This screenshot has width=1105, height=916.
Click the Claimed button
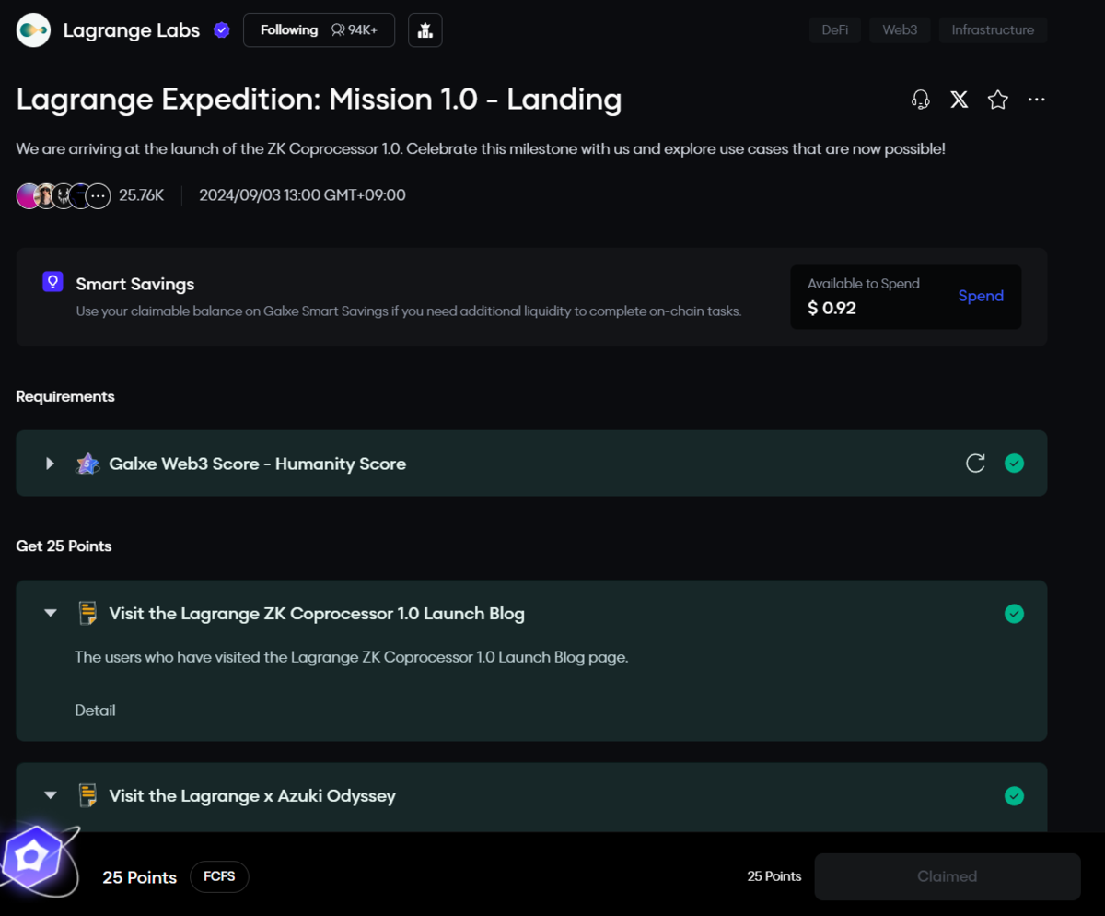tap(948, 876)
